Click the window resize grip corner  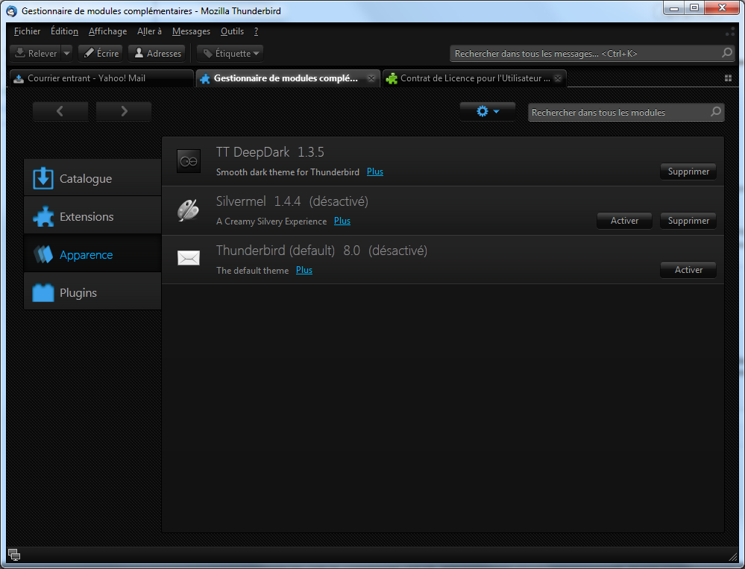(x=732, y=556)
